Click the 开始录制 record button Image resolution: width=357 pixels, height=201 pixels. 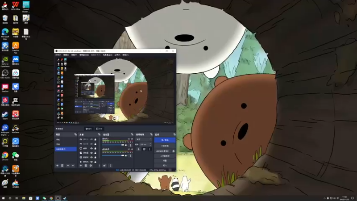coord(165,146)
